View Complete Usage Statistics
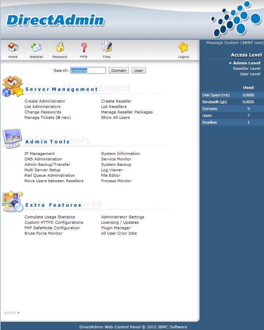Screen dimensions: 264x330 point(50,217)
